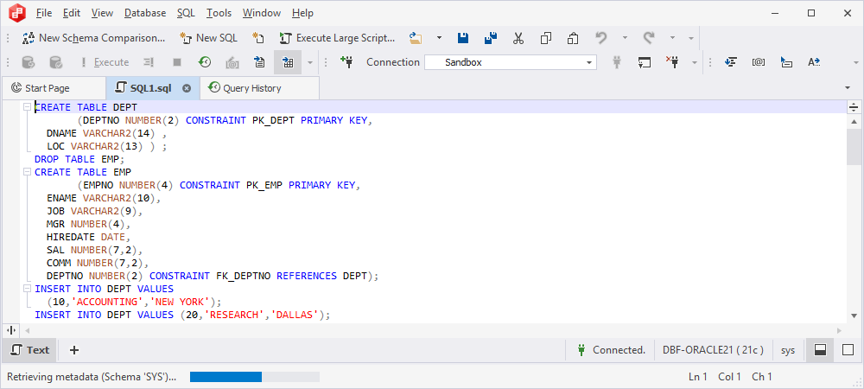Click the Cut scissors icon
This screenshot has height=389, width=864.
[x=518, y=38]
